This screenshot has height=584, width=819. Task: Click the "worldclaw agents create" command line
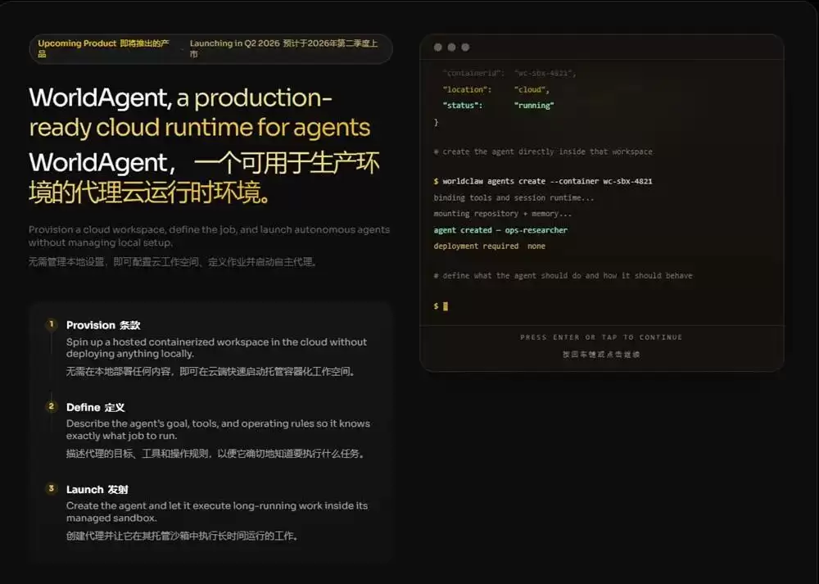[x=543, y=181]
